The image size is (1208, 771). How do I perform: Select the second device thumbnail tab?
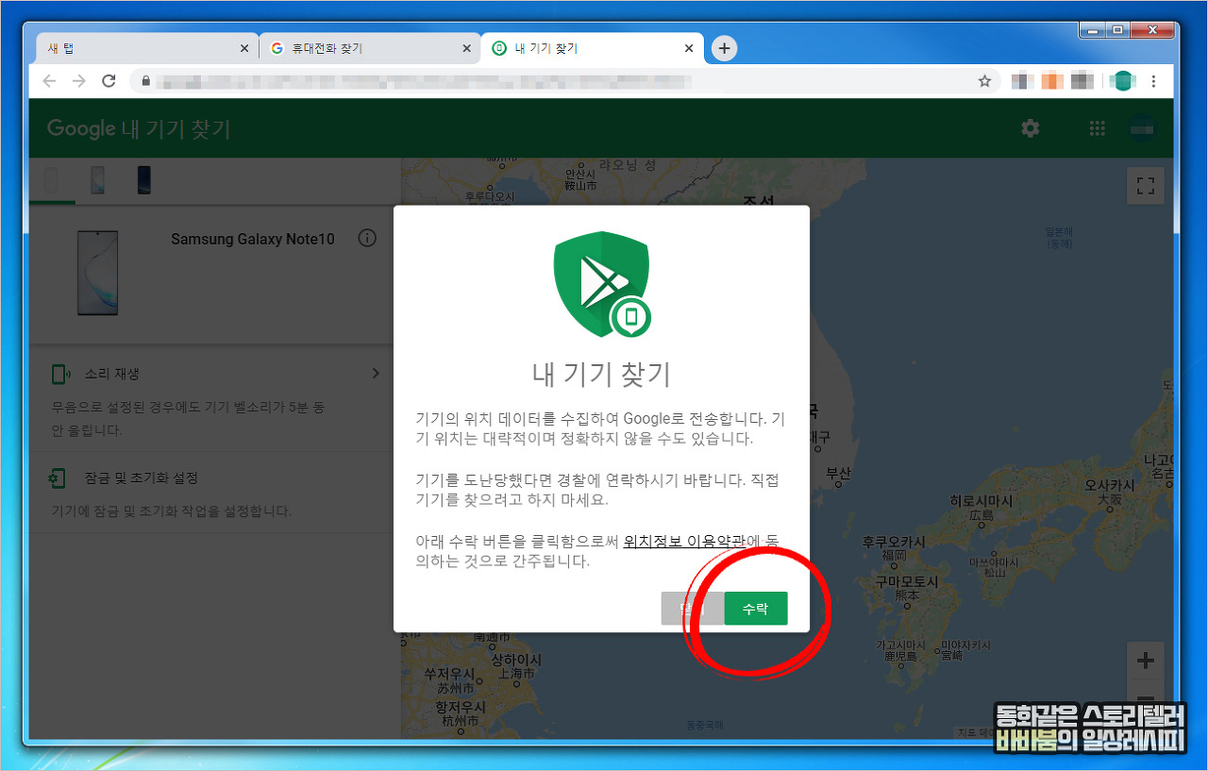(x=97, y=180)
